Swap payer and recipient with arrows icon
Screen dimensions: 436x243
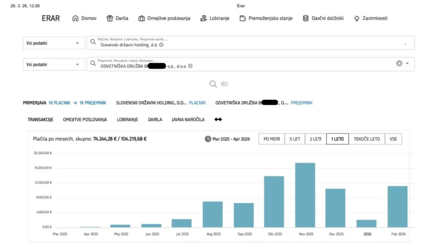click(x=218, y=119)
